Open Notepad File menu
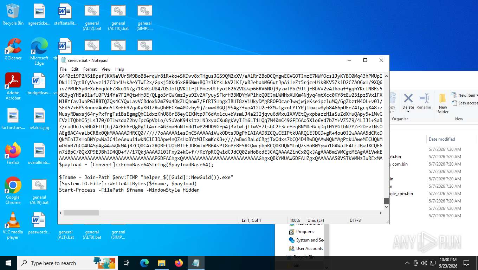 [63, 69]
